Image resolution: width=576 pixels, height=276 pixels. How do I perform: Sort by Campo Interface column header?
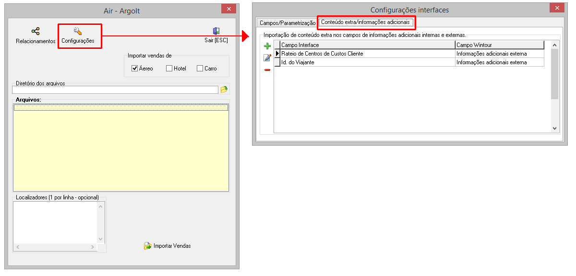(x=368, y=45)
